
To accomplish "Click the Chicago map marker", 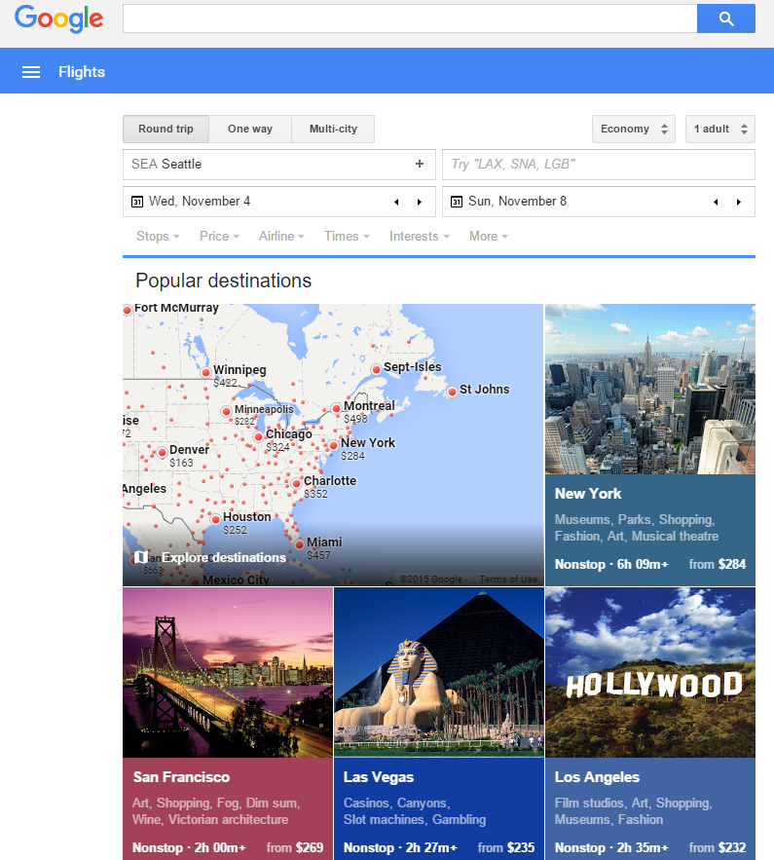I will [x=258, y=437].
